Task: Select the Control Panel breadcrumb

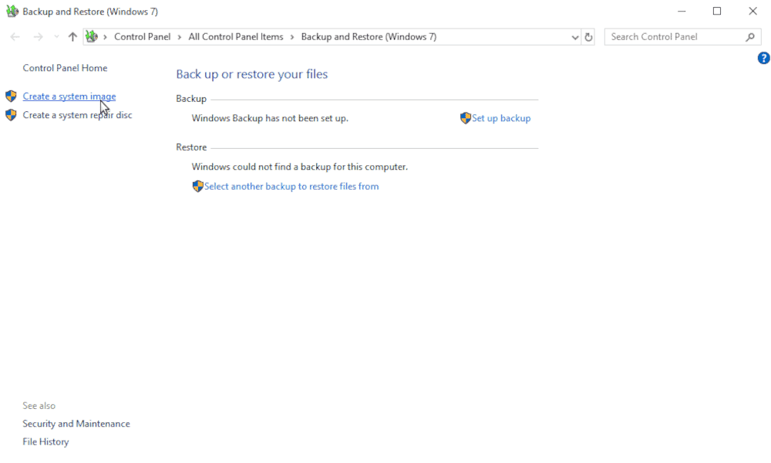Action: tap(142, 37)
